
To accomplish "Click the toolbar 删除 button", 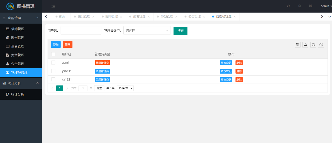I will (x=68, y=45).
